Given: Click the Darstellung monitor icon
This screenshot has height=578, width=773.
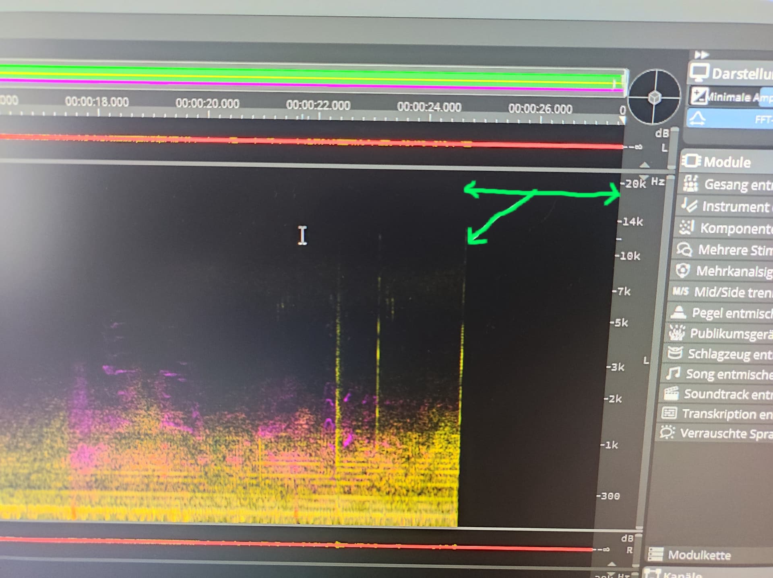Looking at the screenshot, I should [699, 73].
